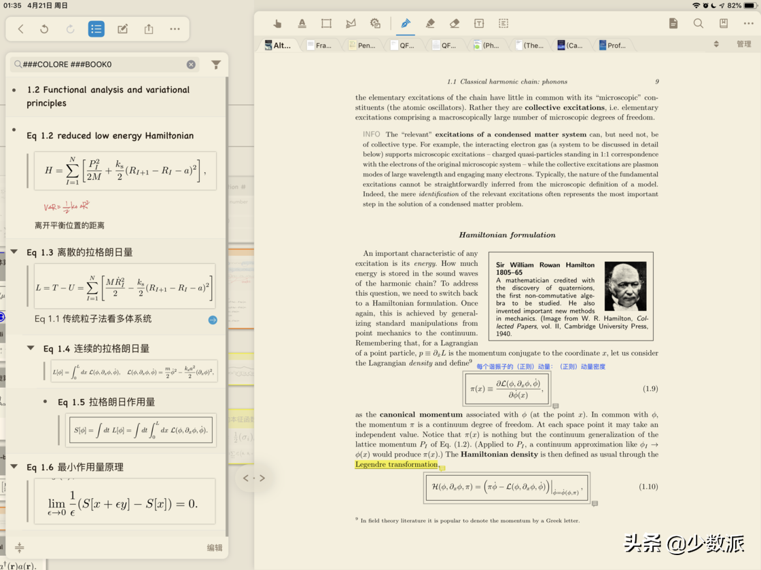Select the highlighter marker tool
The width and height of the screenshot is (761, 570).
430,23
